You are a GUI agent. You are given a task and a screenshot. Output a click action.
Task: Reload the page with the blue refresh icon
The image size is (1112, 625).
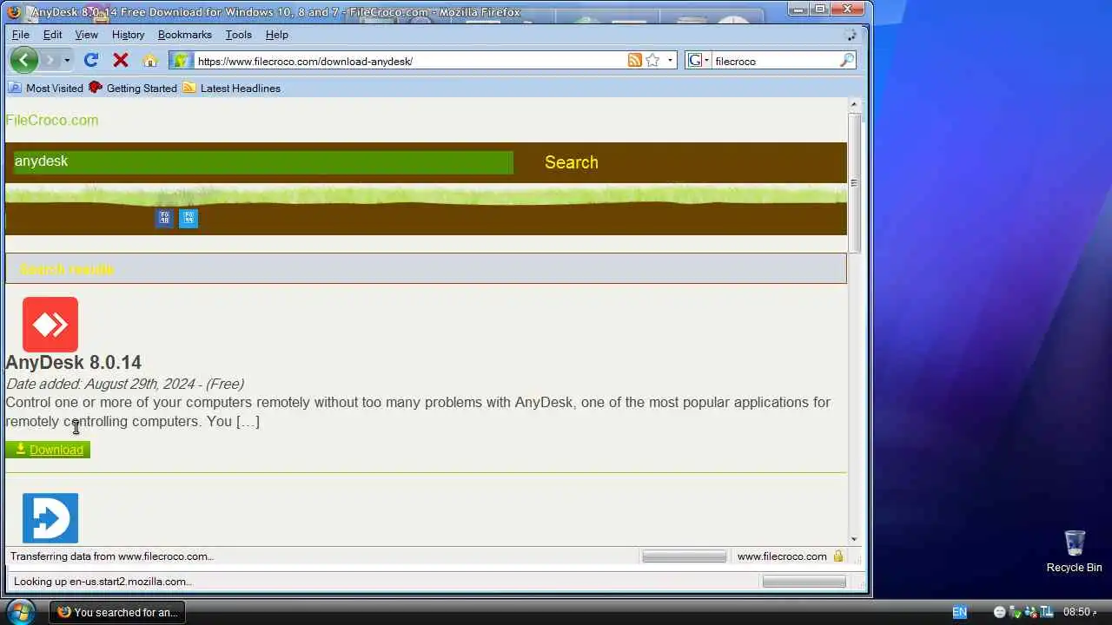point(90,60)
